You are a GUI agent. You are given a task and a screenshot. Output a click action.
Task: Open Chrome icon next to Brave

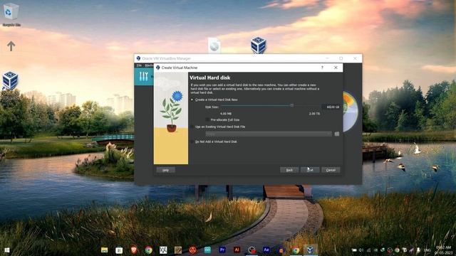(x=149, y=250)
